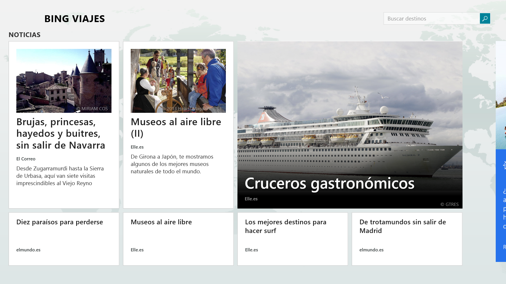The width and height of the screenshot is (506, 284).
Task: Click the blue partial tile at right edge
Action: tap(501, 205)
